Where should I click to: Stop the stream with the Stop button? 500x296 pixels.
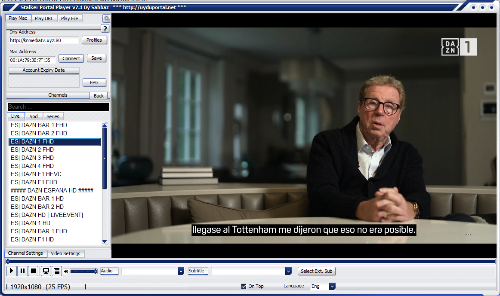pyautogui.click(x=34, y=271)
